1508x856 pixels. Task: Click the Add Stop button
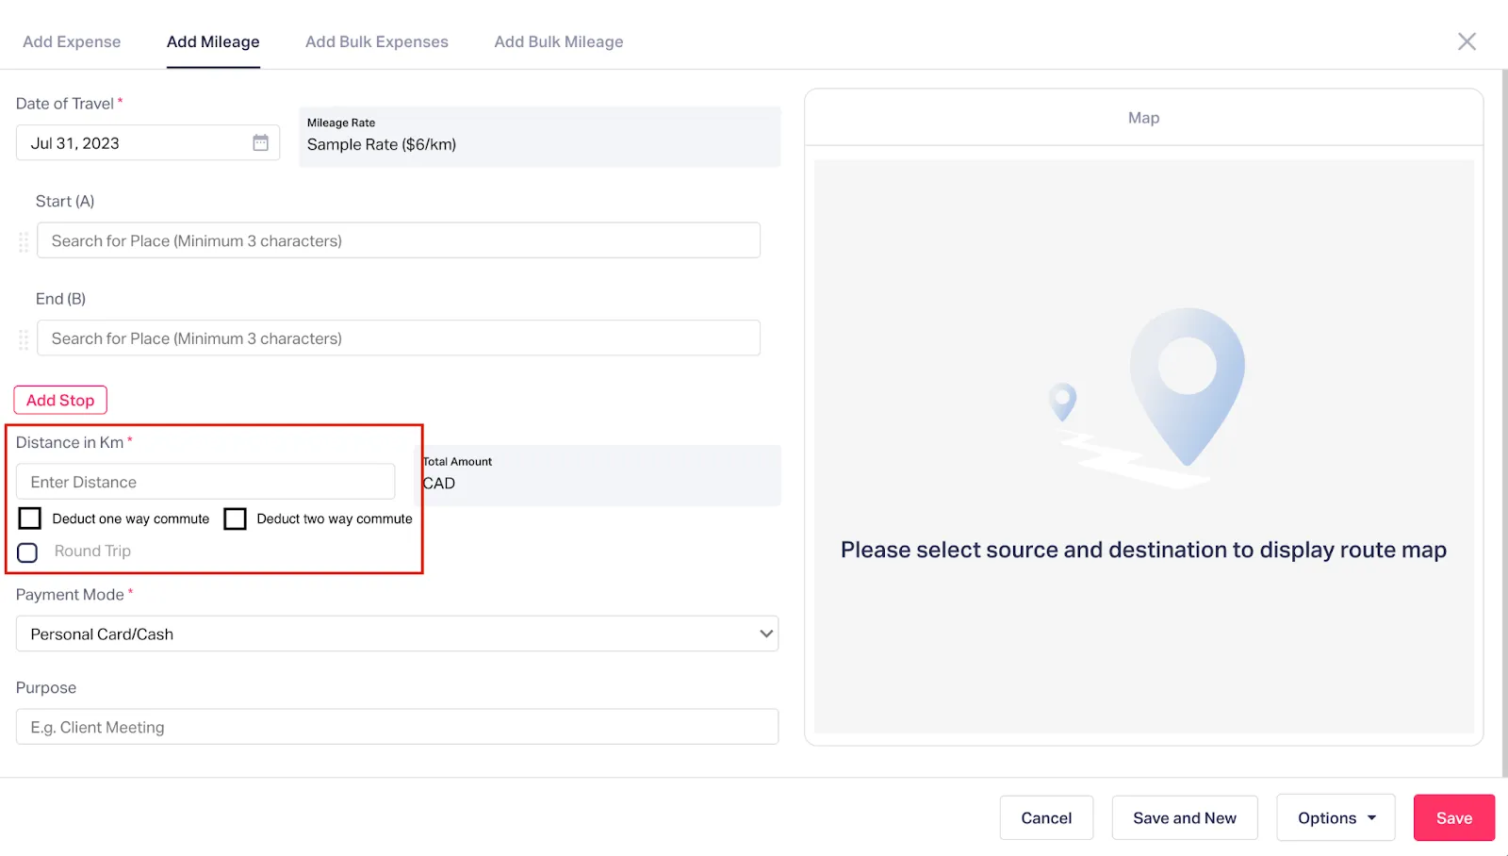tap(60, 400)
